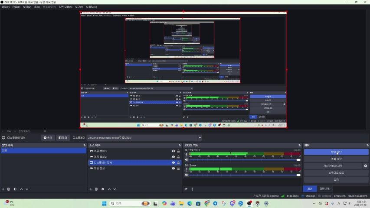370x208 pixels.
Task: Click the remove source trash icon
Action: pyautogui.click(x=96, y=189)
